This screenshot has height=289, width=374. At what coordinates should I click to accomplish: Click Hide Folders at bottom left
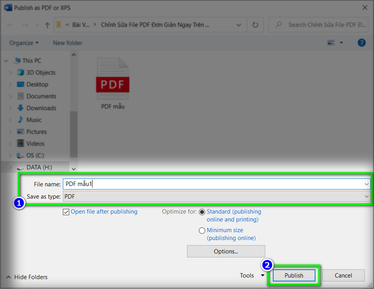coord(27,277)
